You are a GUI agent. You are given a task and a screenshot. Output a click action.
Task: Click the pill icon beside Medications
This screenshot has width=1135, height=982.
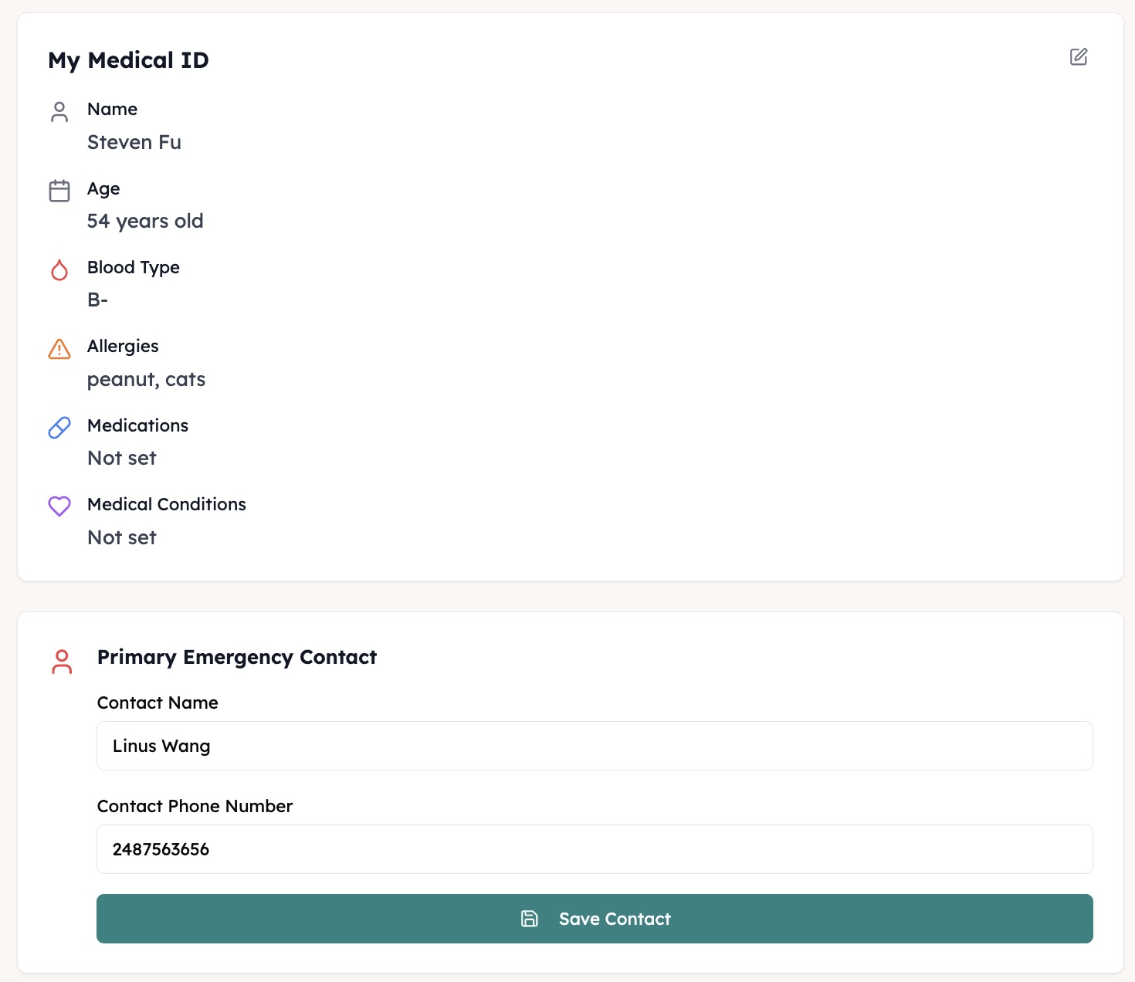[59, 428]
